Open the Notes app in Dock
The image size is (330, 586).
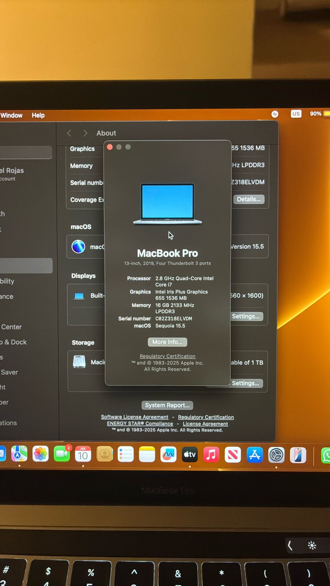coord(147,454)
